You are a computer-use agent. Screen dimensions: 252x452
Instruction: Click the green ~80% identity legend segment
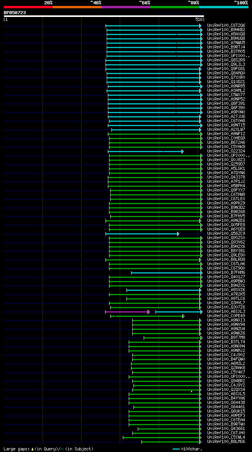tap(175, 7)
